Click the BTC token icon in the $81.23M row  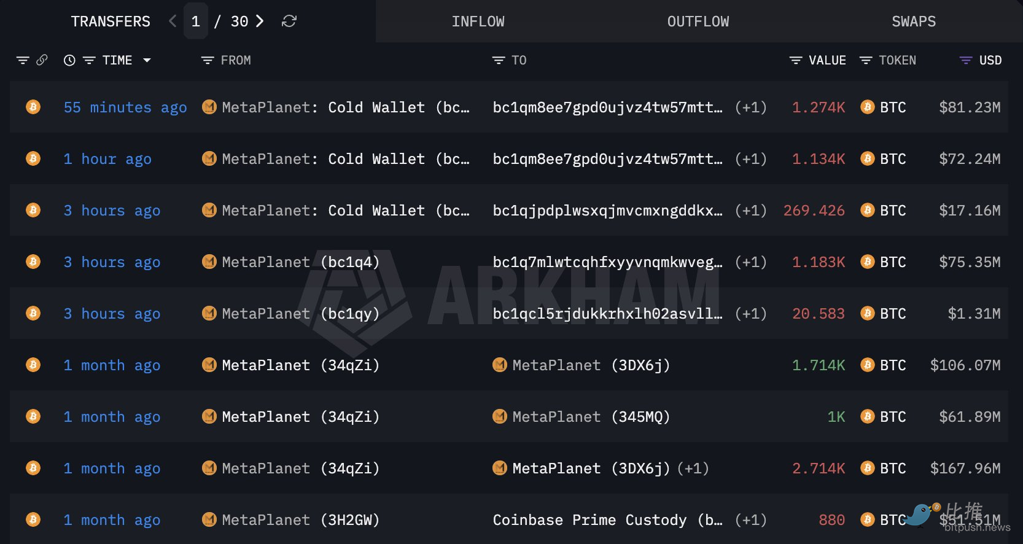pos(868,107)
